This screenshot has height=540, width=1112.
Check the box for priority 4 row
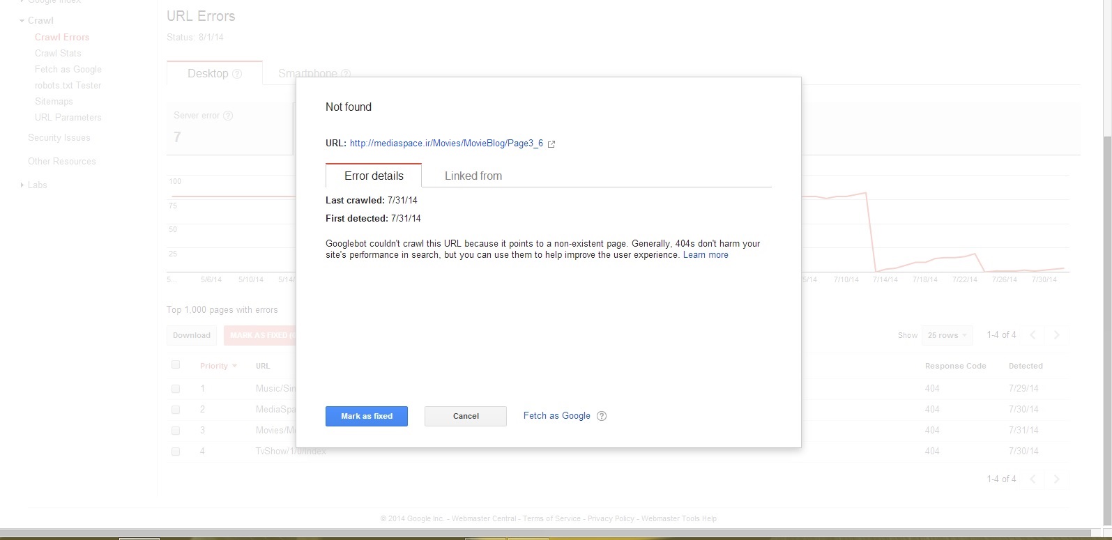pos(176,452)
